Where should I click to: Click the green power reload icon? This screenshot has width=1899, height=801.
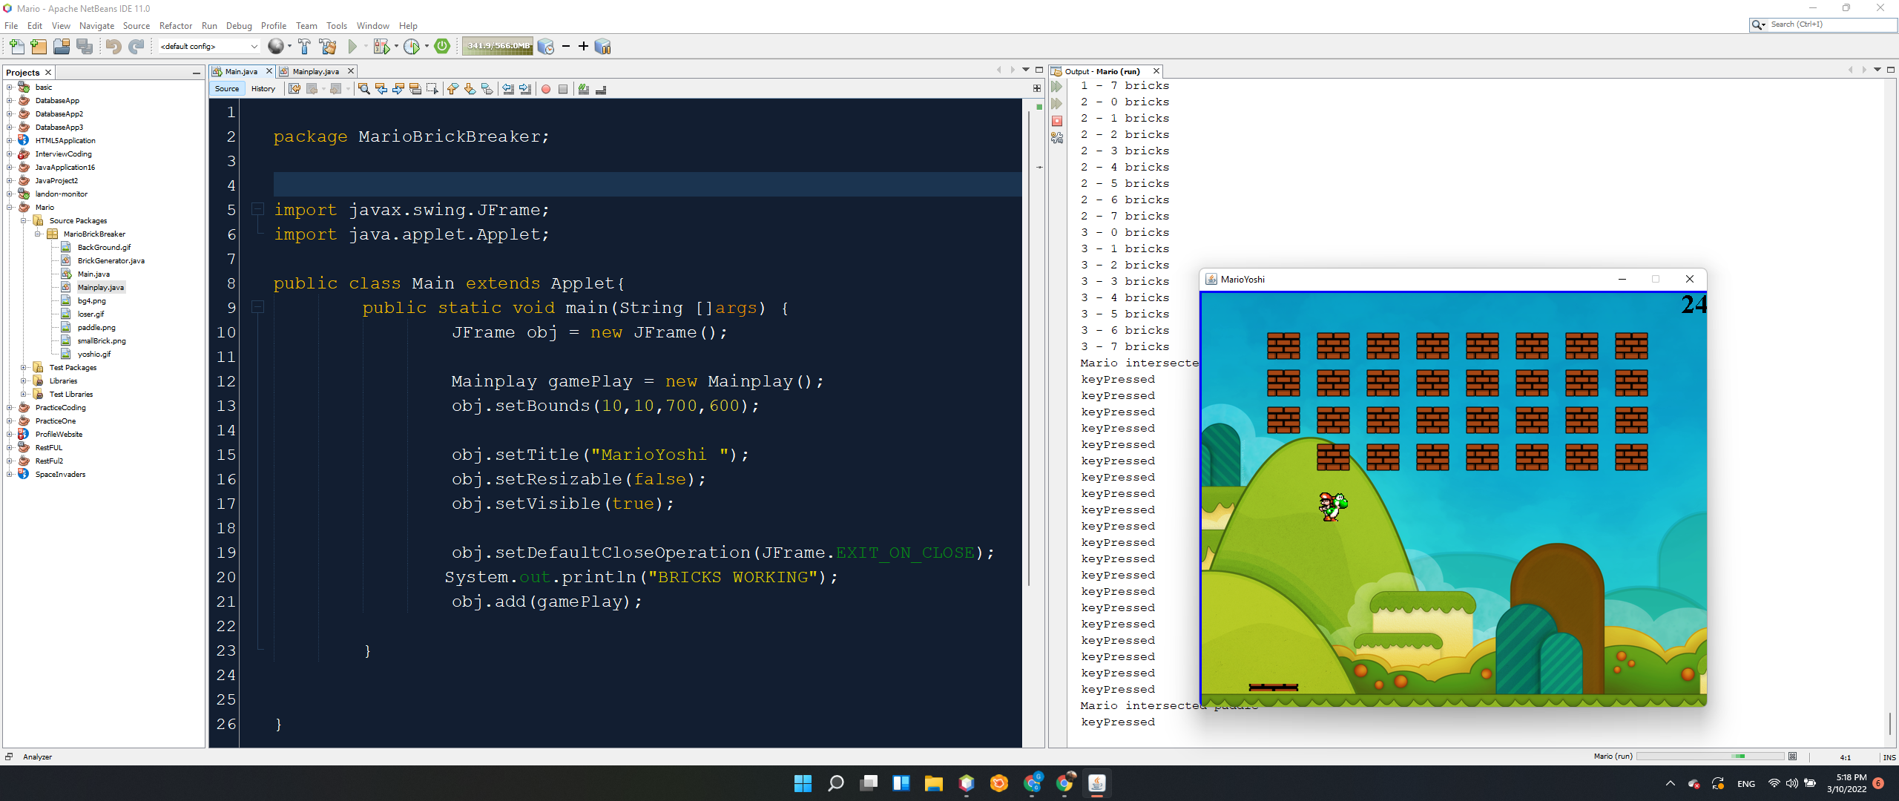pos(443,46)
